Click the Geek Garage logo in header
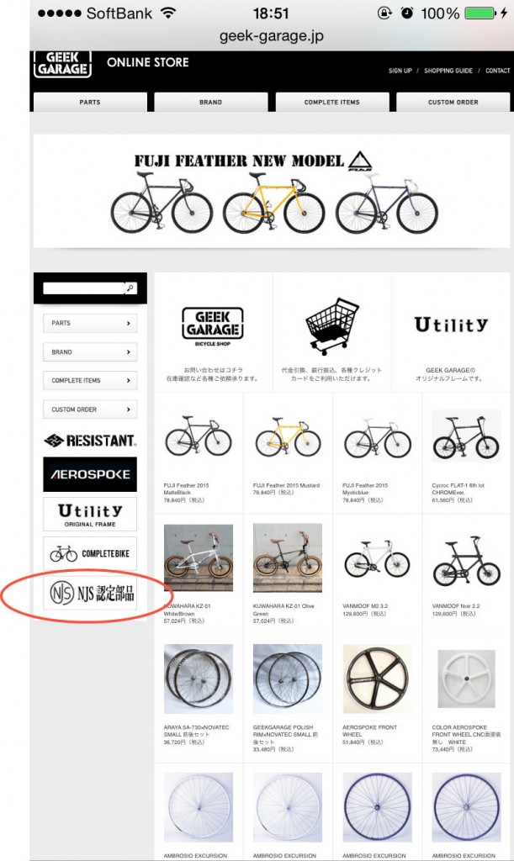This screenshot has width=514, height=861. click(x=62, y=64)
